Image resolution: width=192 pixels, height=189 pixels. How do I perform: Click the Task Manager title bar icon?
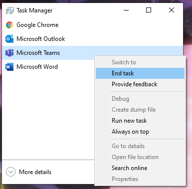[9, 10]
